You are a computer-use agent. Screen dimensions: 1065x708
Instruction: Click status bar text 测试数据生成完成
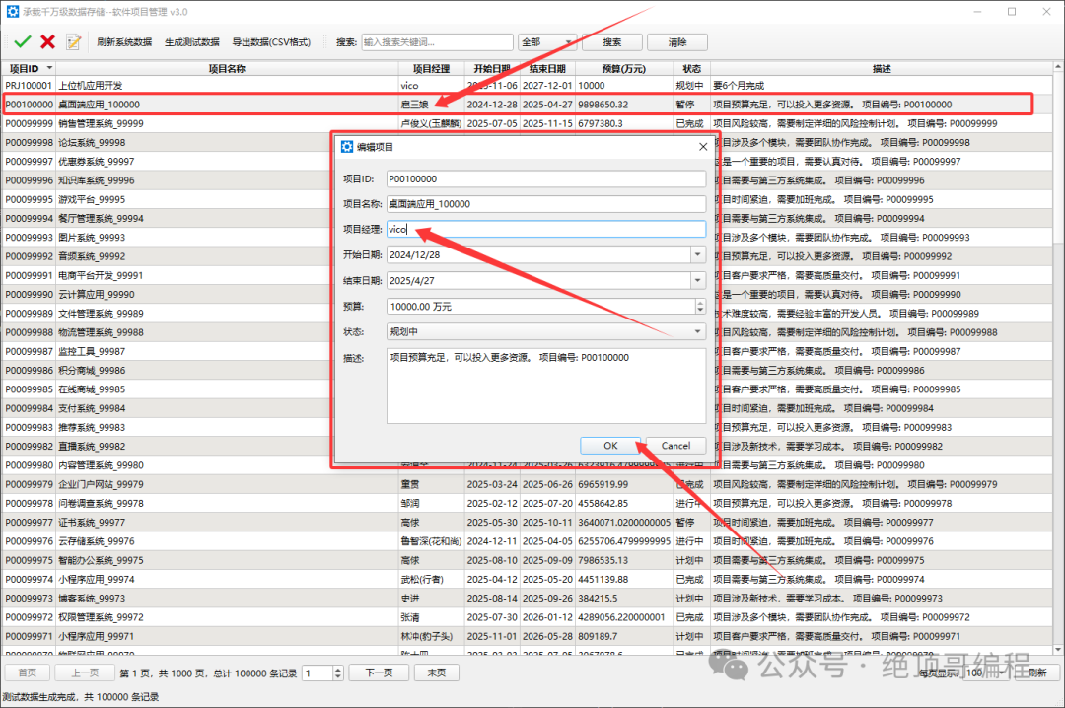38,697
